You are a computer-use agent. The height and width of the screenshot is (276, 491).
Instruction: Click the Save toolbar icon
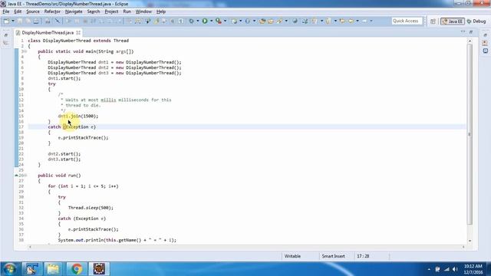click(x=20, y=21)
